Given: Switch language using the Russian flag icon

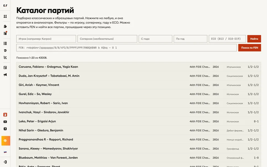Looking at the screenshot, I should point(5,152).
